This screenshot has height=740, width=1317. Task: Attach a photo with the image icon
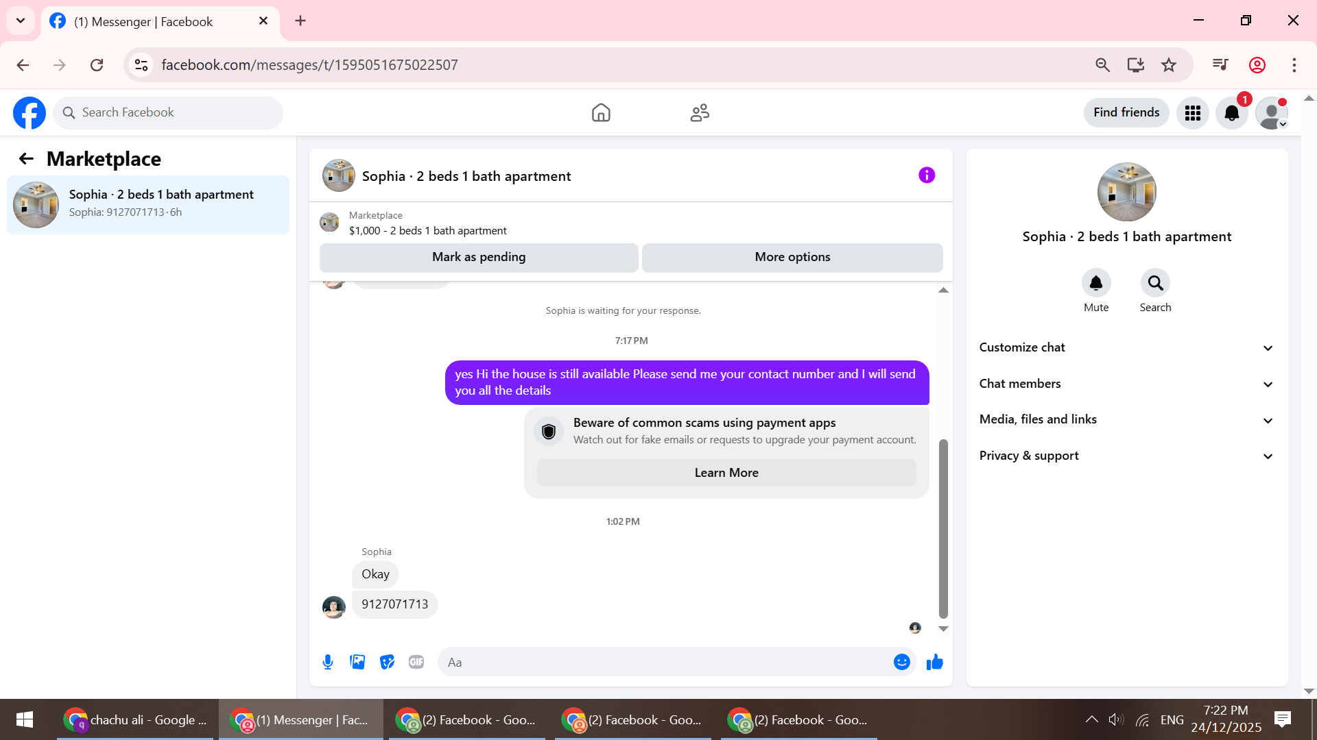357,662
